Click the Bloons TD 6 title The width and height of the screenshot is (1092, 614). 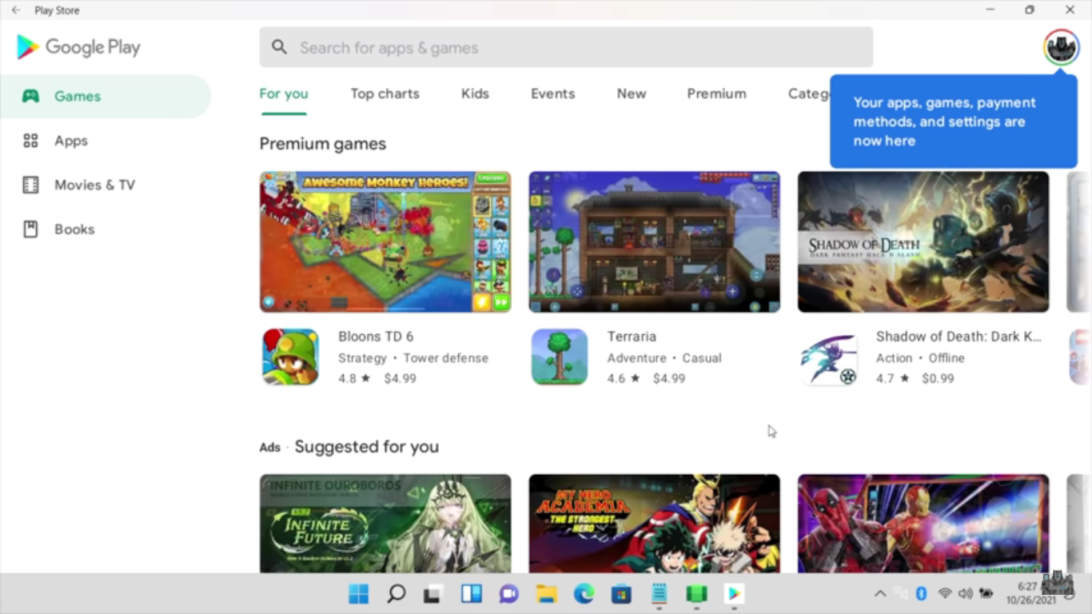[x=376, y=337]
